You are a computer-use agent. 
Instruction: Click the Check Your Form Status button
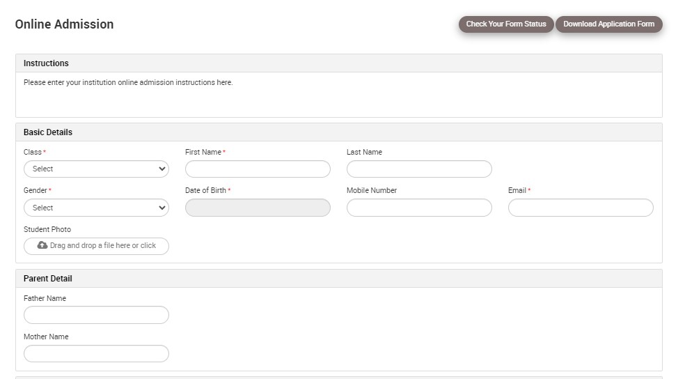[506, 24]
